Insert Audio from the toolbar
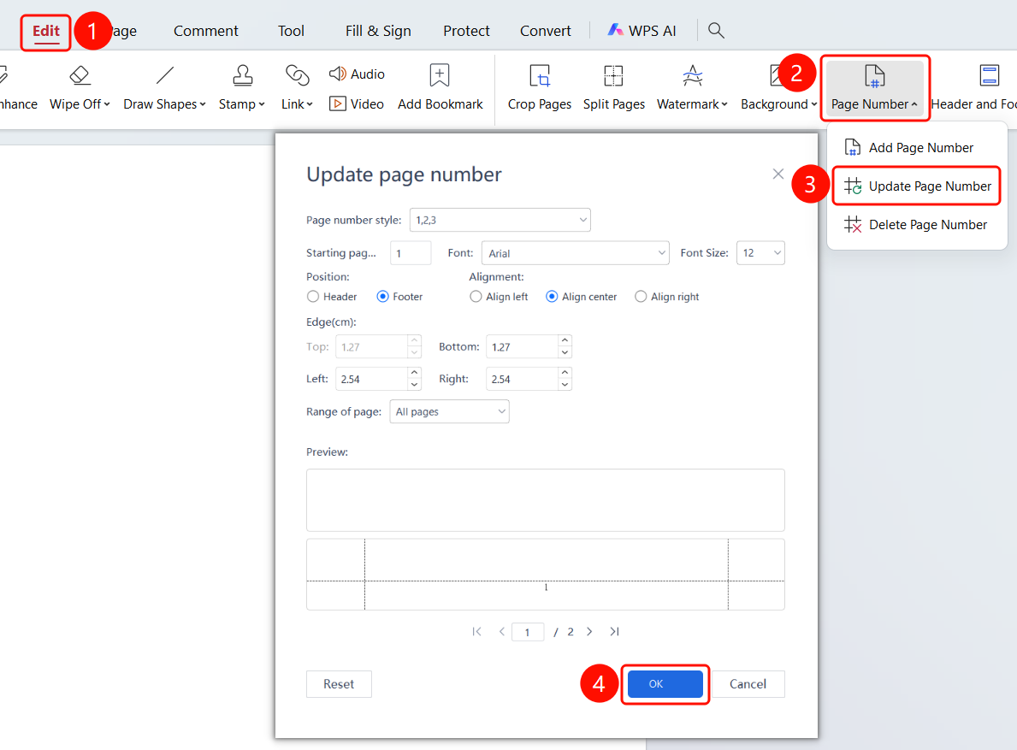 357,74
